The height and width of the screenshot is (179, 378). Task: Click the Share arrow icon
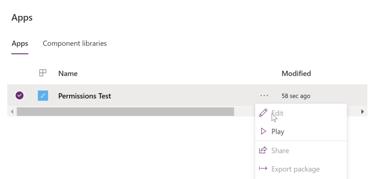pyautogui.click(x=263, y=150)
